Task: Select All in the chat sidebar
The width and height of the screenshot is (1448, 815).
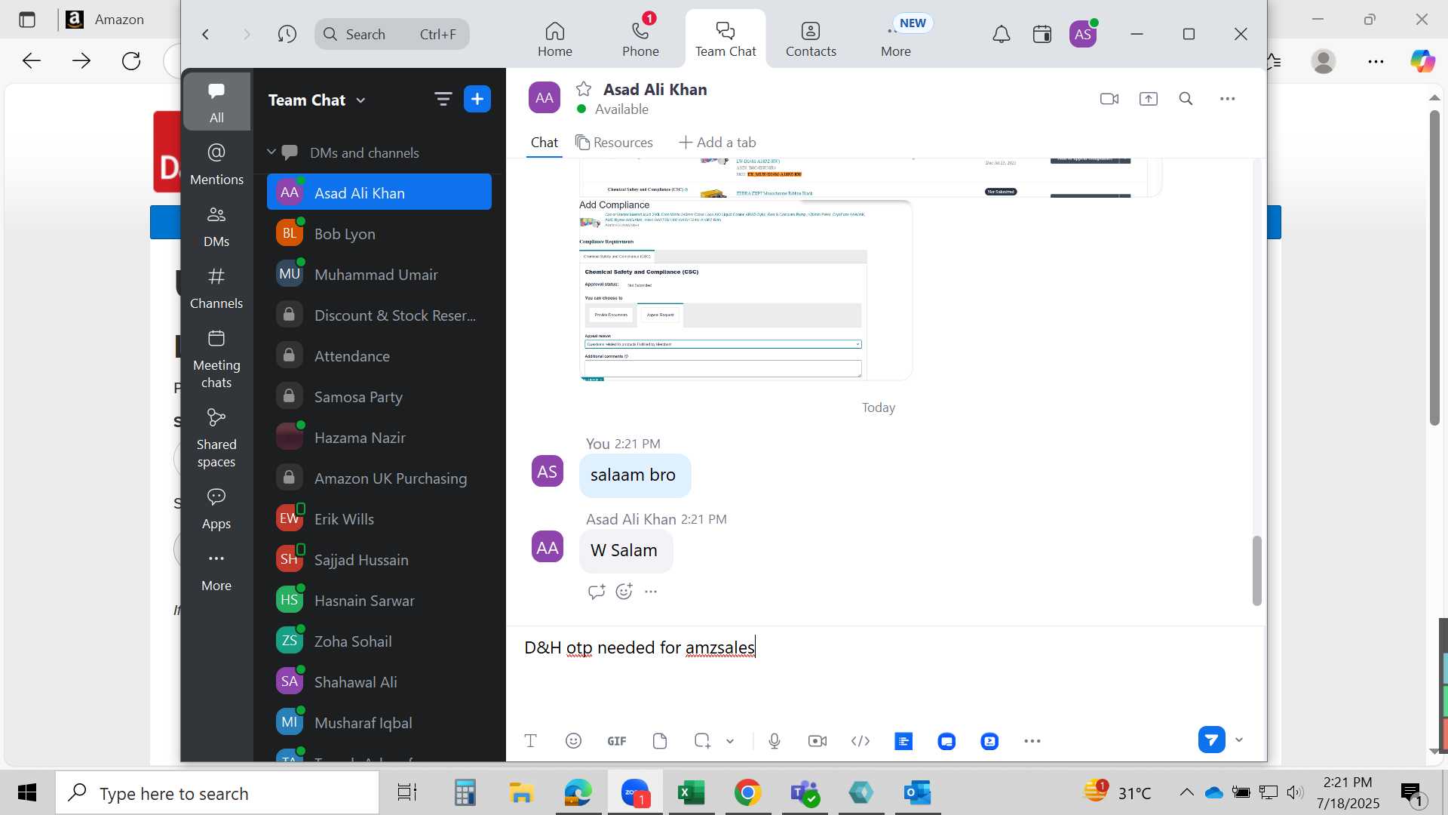Action: tap(216, 102)
